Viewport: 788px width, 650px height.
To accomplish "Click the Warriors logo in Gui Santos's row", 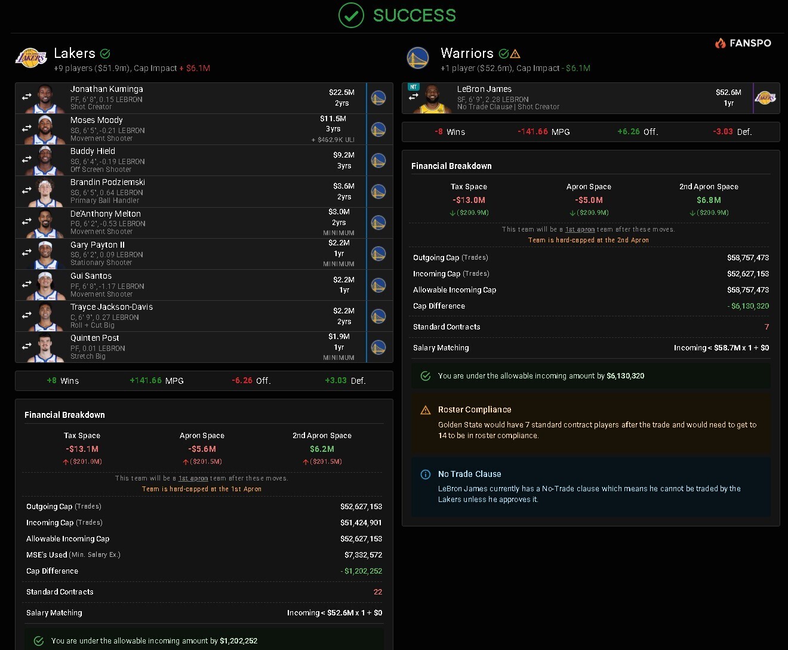I will click(x=378, y=285).
